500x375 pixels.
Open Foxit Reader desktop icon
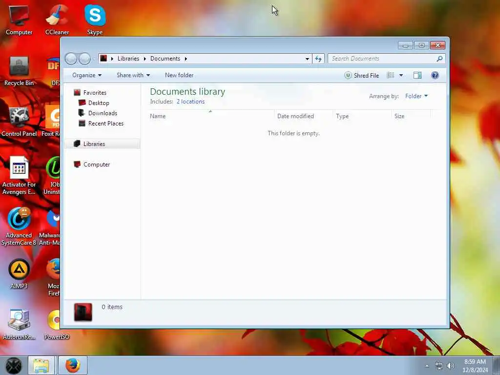(51, 122)
